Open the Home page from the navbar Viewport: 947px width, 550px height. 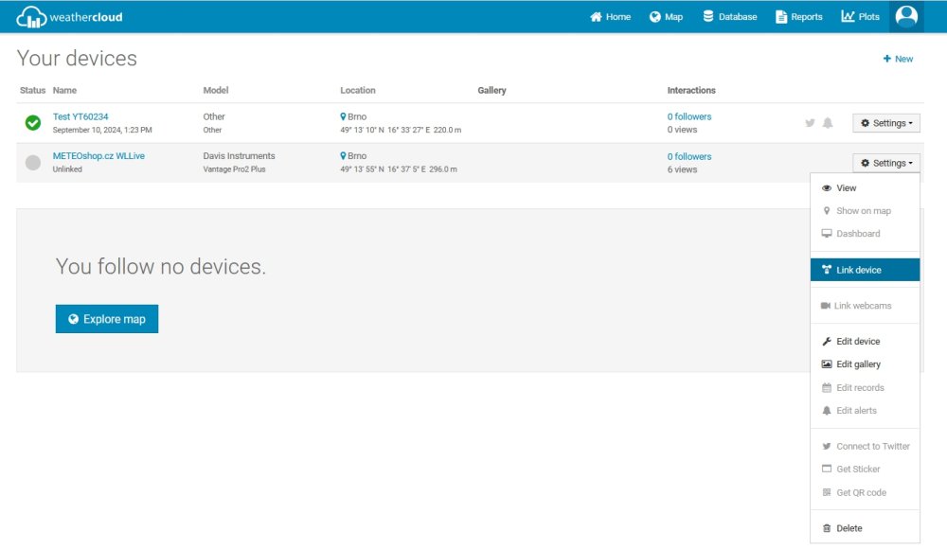(610, 17)
